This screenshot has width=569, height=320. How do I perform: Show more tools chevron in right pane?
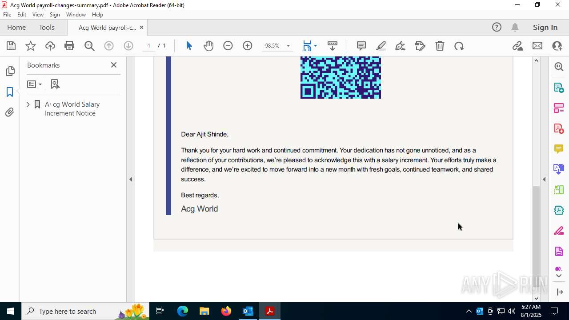(559, 276)
